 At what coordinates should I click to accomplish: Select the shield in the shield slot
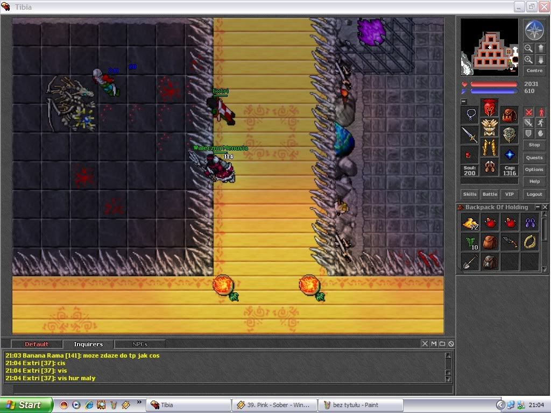coord(509,135)
